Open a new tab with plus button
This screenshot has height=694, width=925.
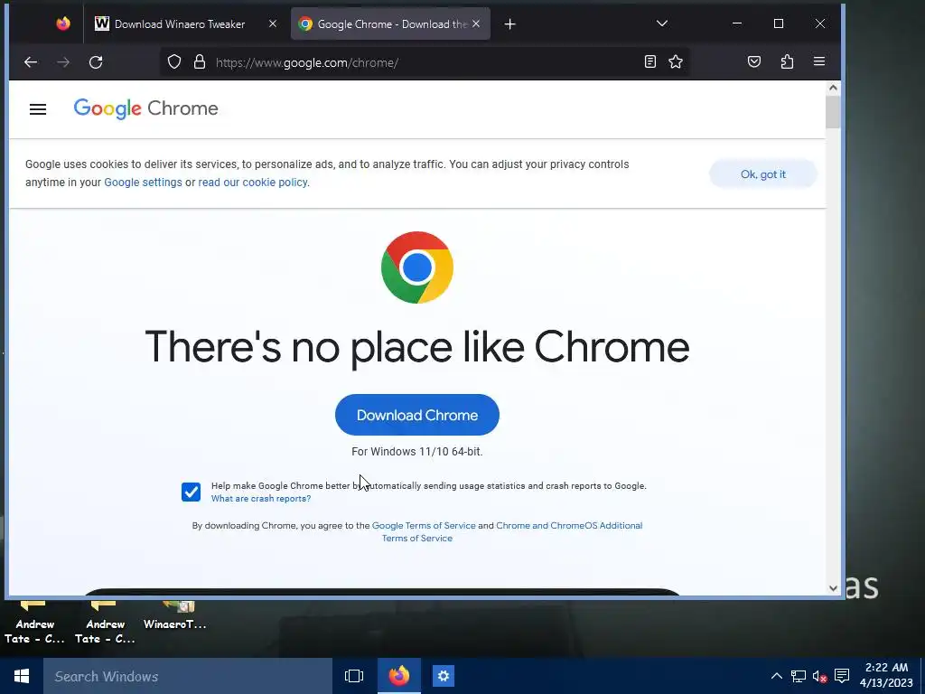510,23
